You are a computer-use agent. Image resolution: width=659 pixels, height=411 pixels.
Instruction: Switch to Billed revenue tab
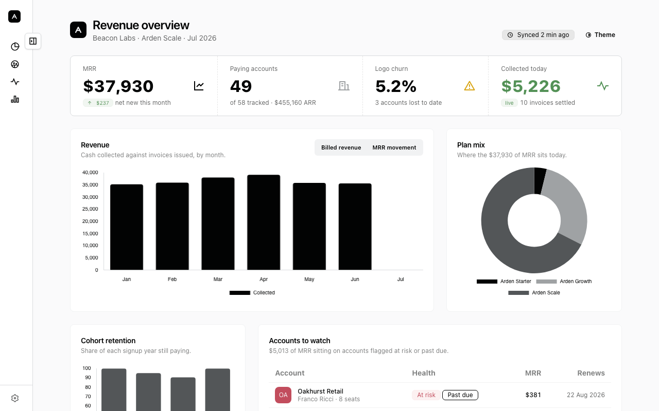click(341, 147)
